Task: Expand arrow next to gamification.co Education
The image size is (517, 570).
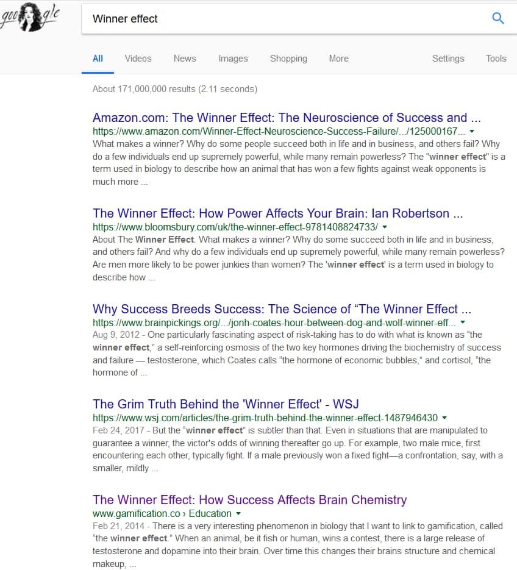Action: click(238, 514)
